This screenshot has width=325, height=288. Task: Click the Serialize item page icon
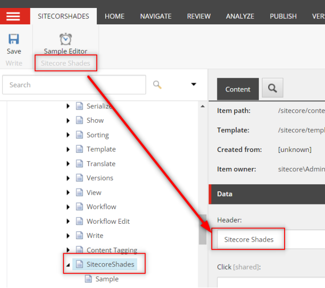click(79, 106)
